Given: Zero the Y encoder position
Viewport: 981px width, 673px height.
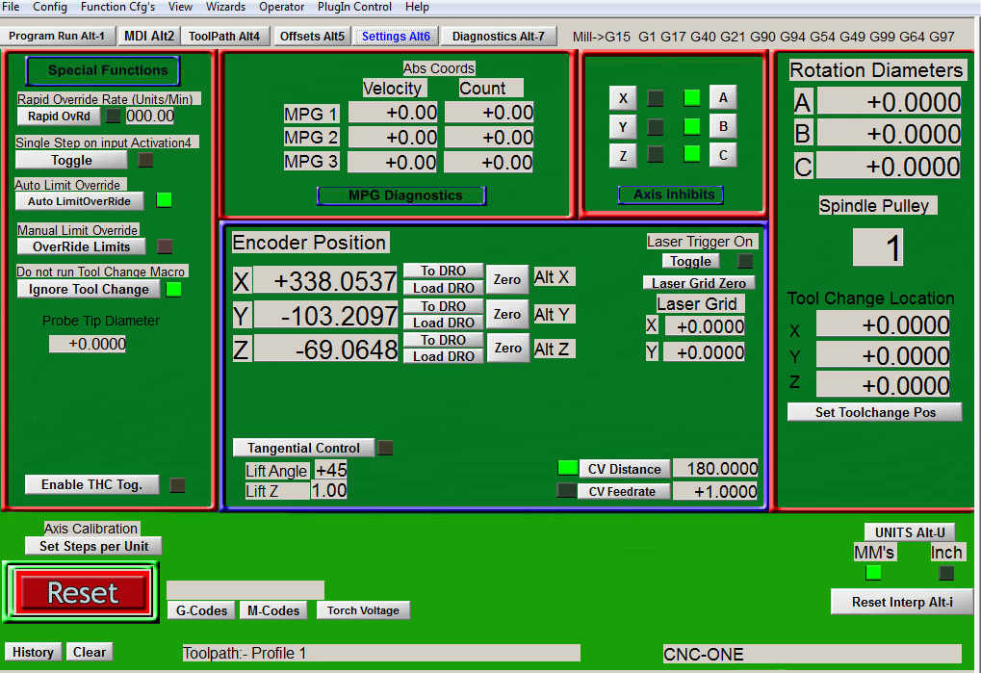Looking at the screenshot, I should tap(506, 314).
